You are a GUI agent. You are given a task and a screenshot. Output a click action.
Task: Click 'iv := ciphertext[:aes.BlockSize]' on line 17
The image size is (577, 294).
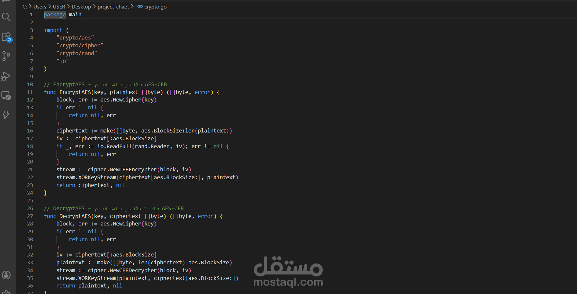(x=106, y=138)
